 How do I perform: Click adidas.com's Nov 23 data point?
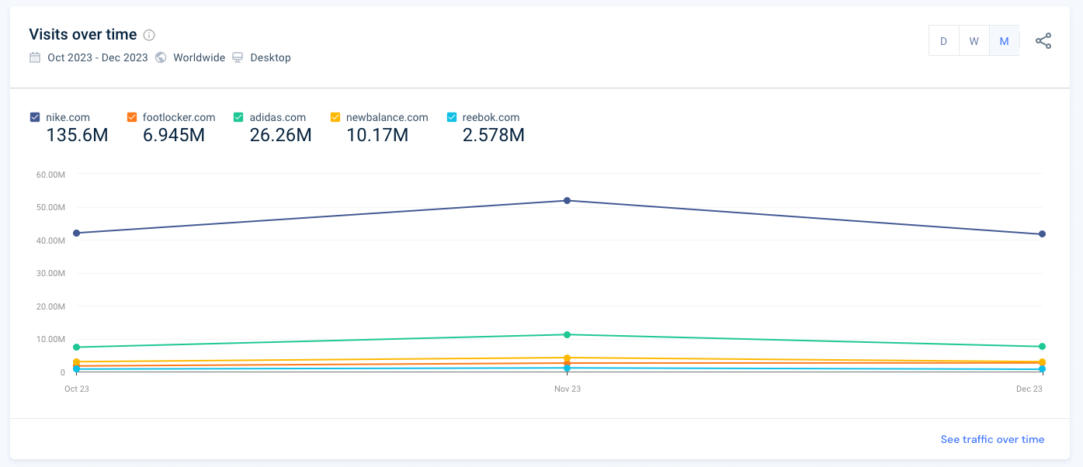point(566,334)
